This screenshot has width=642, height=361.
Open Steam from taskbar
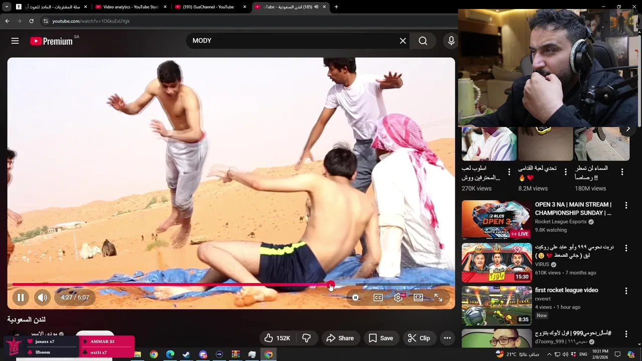pos(186,354)
